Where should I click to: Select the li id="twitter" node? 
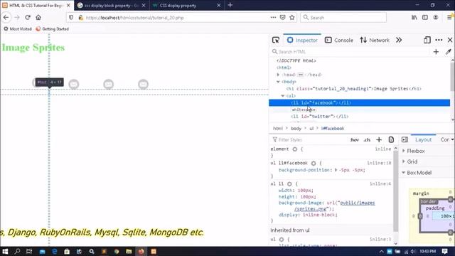(x=319, y=117)
